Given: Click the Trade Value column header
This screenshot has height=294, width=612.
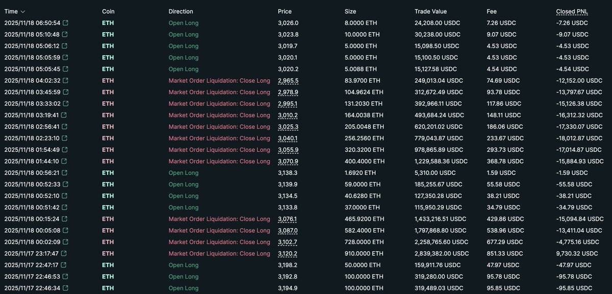Looking at the screenshot, I should coord(430,11).
